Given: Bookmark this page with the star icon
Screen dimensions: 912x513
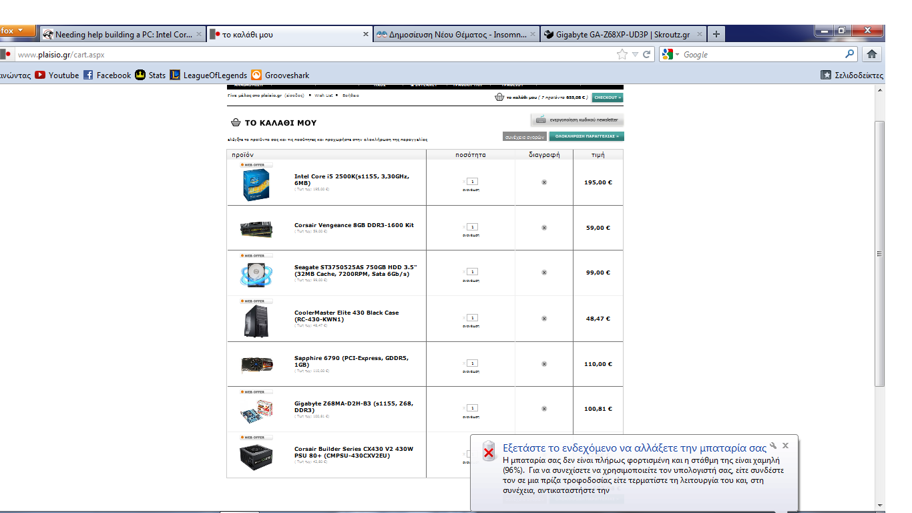Looking at the screenshot, I should [622, 55].
